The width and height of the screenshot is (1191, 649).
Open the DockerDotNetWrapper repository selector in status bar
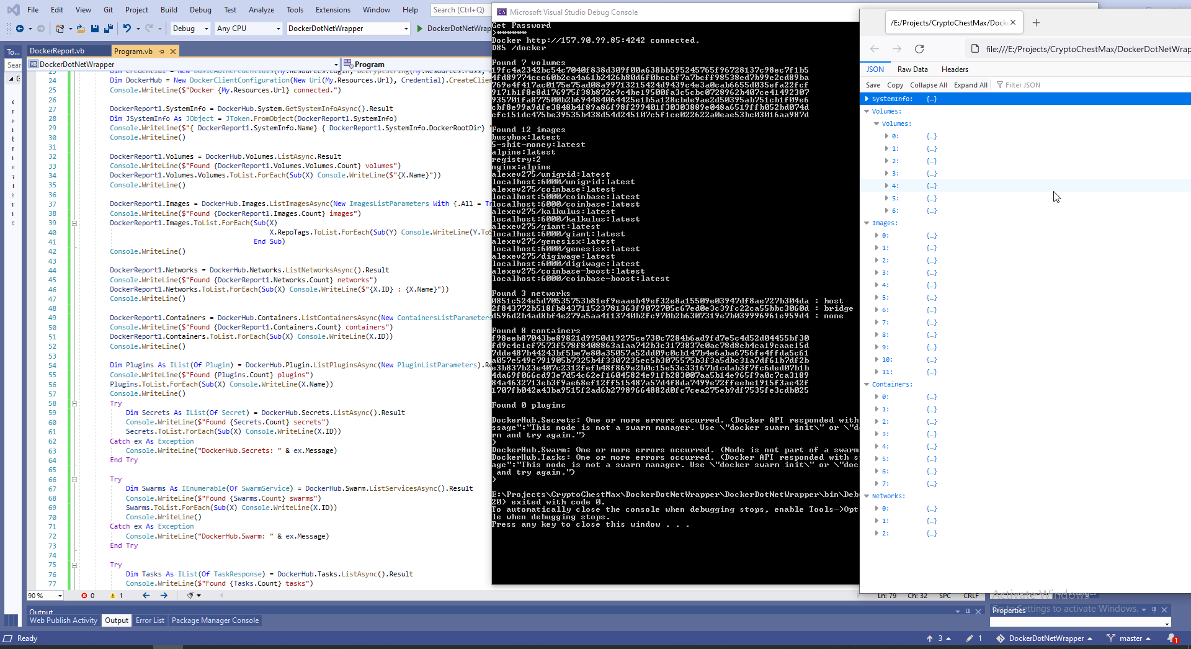pyautogui.click(x=1044, y=638)
